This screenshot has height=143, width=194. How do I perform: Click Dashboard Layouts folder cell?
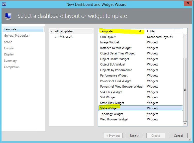(160, 37)
